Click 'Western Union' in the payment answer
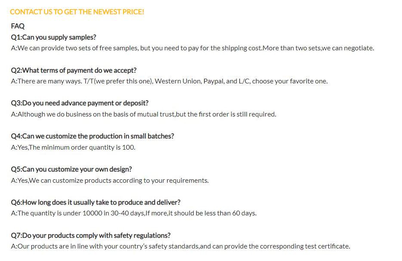The image size is (402, 261). click(178, 81)
